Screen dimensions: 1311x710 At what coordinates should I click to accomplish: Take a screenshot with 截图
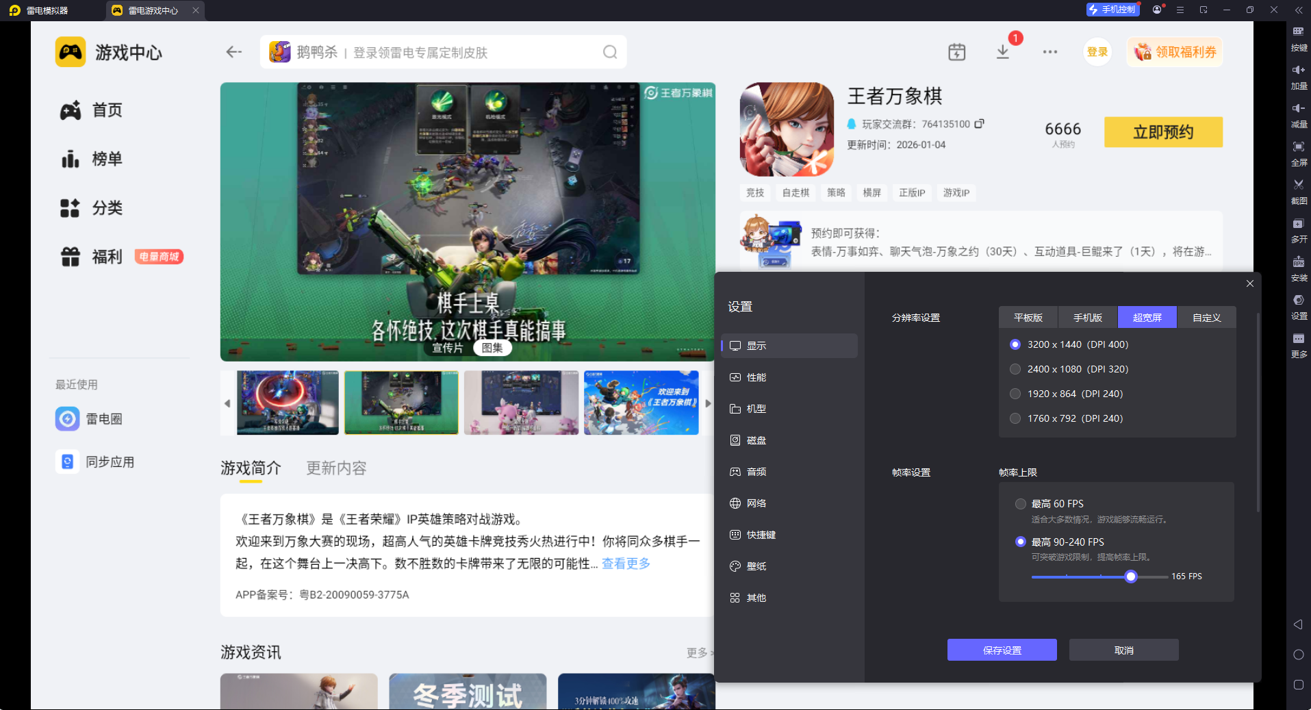point(1299,192)
